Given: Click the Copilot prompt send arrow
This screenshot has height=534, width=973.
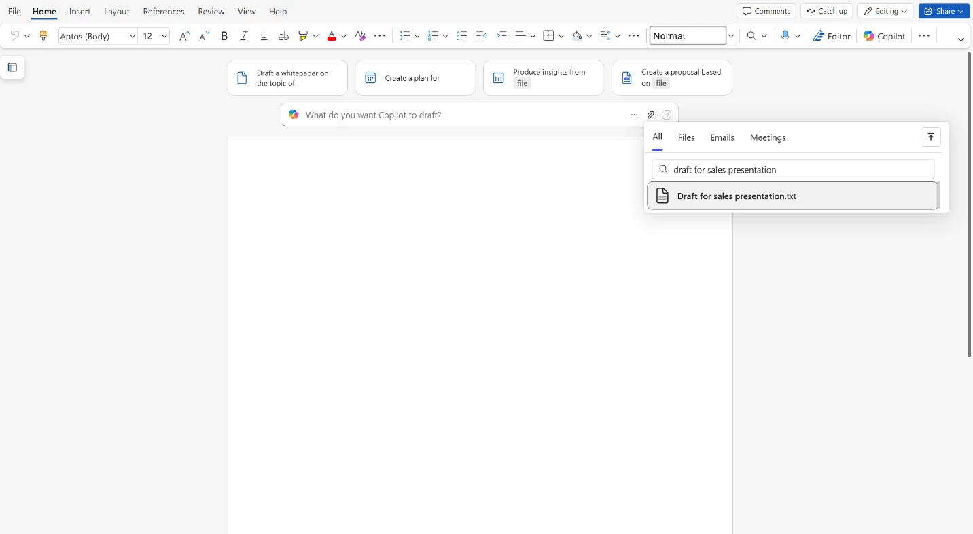Looking at the screenshot, I should [667, 115].
